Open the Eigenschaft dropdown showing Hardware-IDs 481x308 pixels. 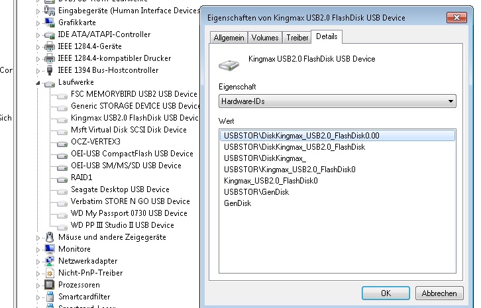[338, 101]
